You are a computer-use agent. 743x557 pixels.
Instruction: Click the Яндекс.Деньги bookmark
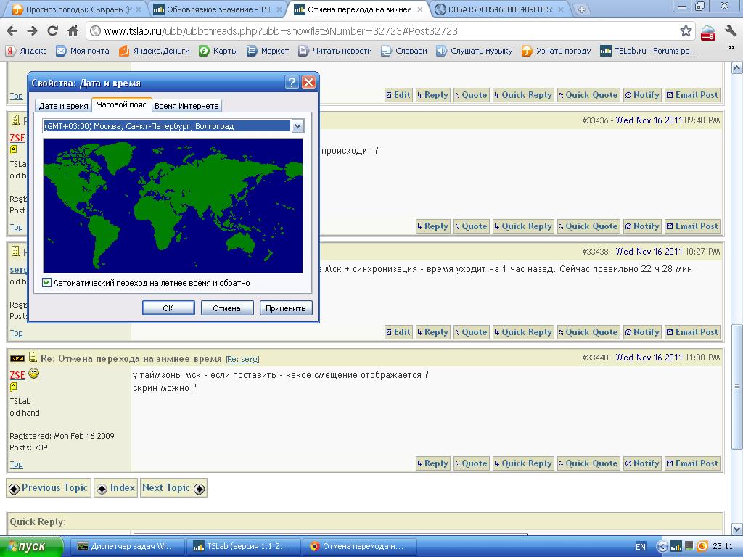(x=154, y=51)
